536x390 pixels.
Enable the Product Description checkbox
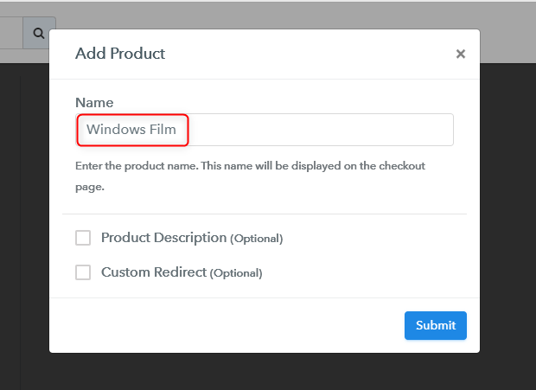click(x=83, y=238)
